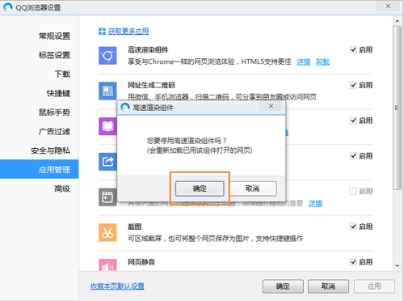Image resolution: width=404 pixels, height=301 pixels.
Task: Open 高级 settings section
Action: coord(62,189)
